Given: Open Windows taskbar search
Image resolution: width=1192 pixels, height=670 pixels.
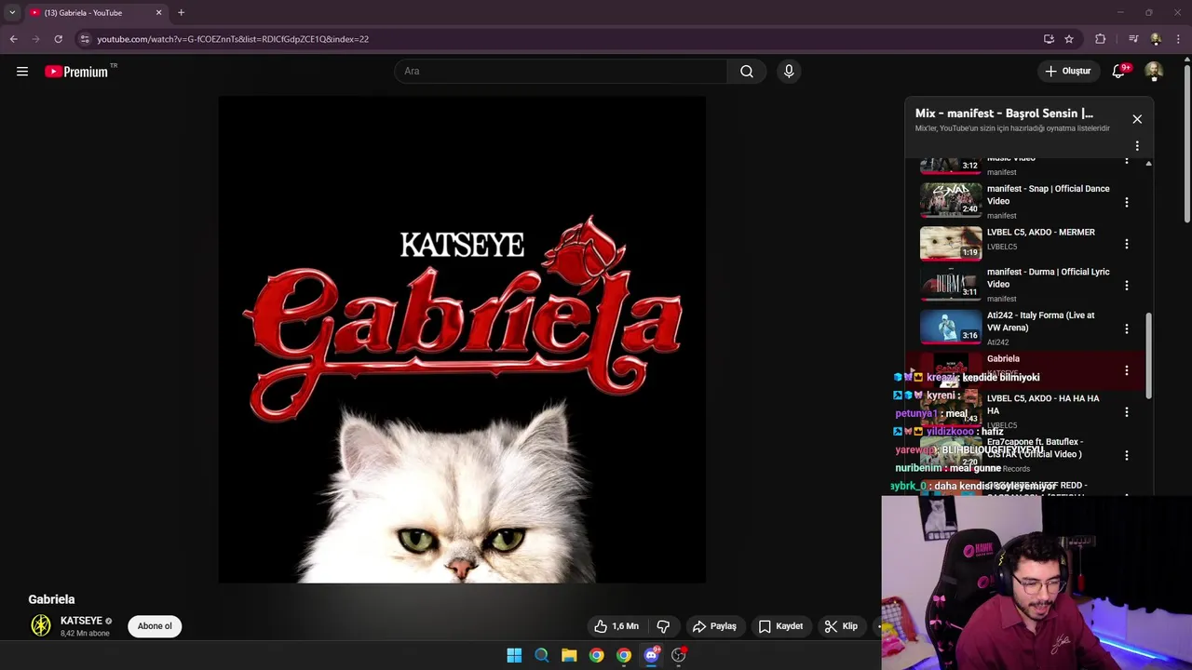Looking at the screenshot, I should pos(541,655).
